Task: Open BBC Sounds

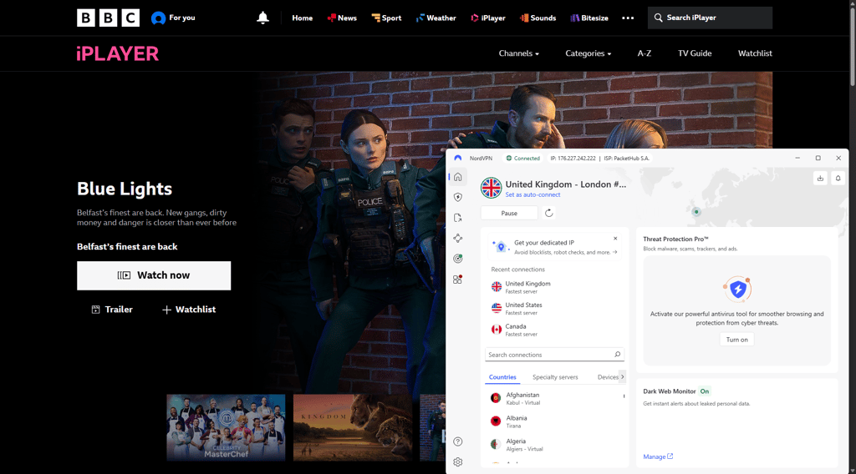Action: (x=538, y=18)
